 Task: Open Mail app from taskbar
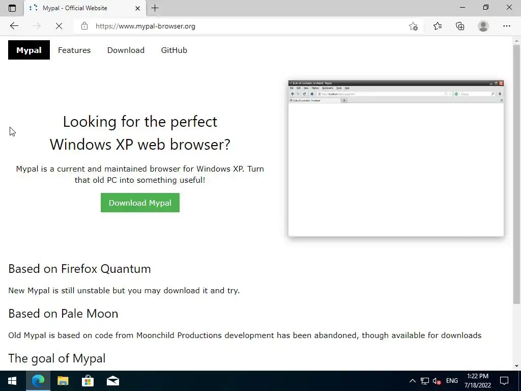click(113, 381)
